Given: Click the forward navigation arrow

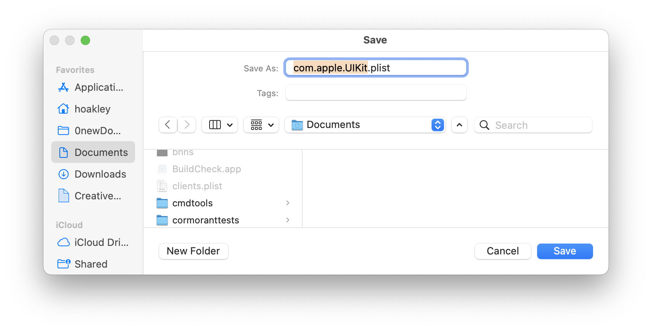Looking at the screenshot, I should [187, 125].
